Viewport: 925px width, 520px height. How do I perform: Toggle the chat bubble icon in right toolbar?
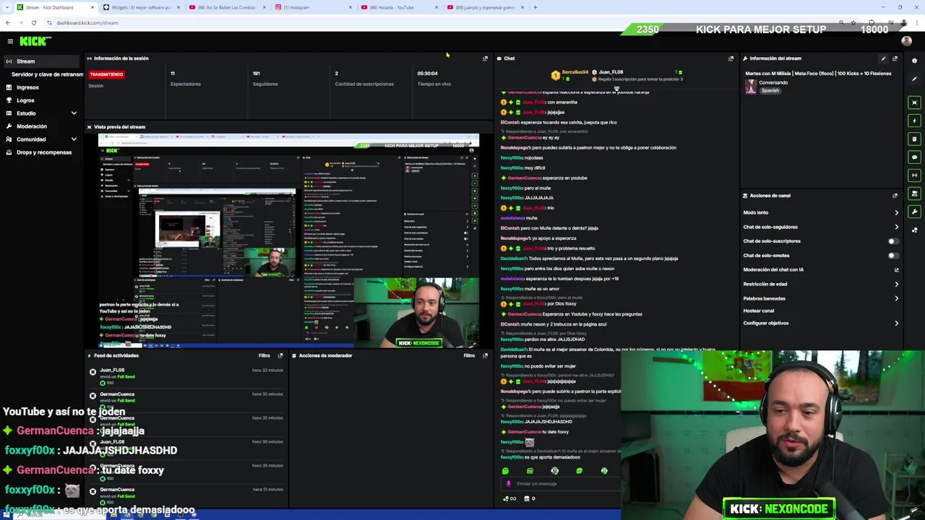[x=915, y=157]
